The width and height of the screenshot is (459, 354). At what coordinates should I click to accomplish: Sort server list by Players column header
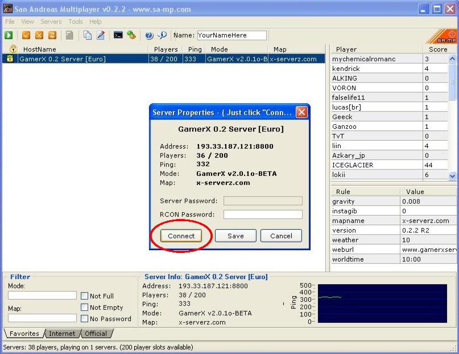[166, 49]
